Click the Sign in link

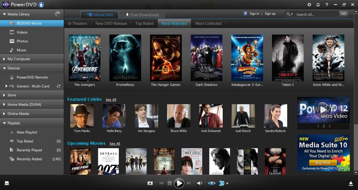pyautogui.click(x=255, y=14)
